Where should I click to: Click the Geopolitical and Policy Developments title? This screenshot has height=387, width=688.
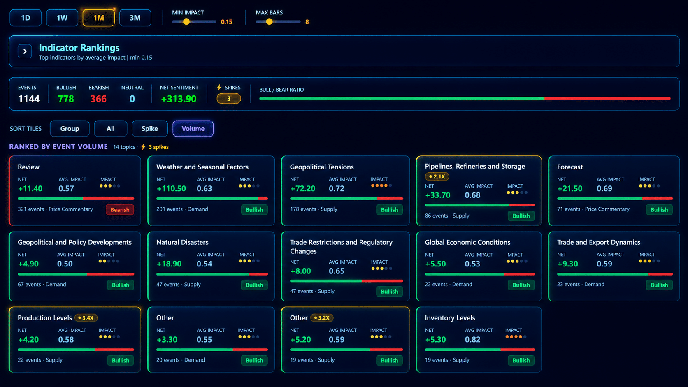pyautogui.click(x=74, y=242)
